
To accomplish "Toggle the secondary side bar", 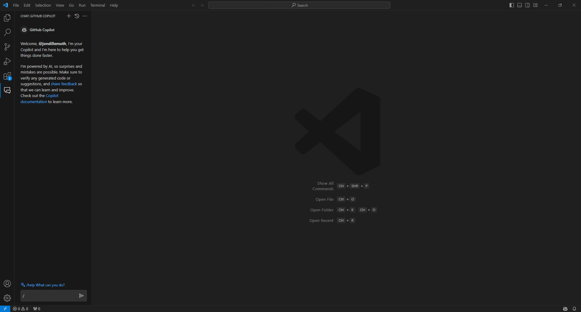I will point(527,5).
